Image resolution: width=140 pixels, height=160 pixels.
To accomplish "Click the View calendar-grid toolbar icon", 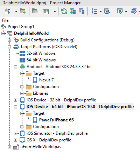I will point(46,11).
